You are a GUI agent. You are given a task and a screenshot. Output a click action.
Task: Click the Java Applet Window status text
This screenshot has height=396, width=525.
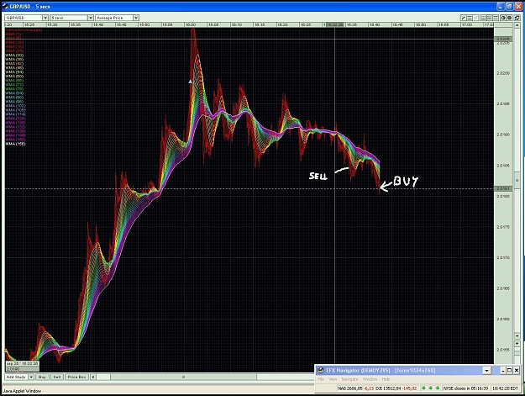pos(22,391)
